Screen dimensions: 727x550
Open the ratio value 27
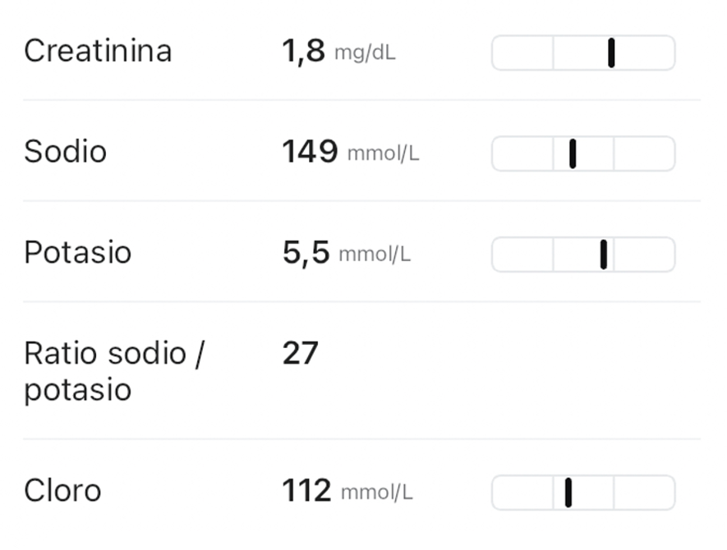click(x=301, y=353)
